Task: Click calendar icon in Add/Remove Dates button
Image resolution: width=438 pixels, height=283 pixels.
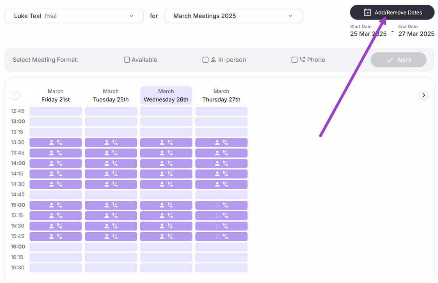Action: [367, 12]
